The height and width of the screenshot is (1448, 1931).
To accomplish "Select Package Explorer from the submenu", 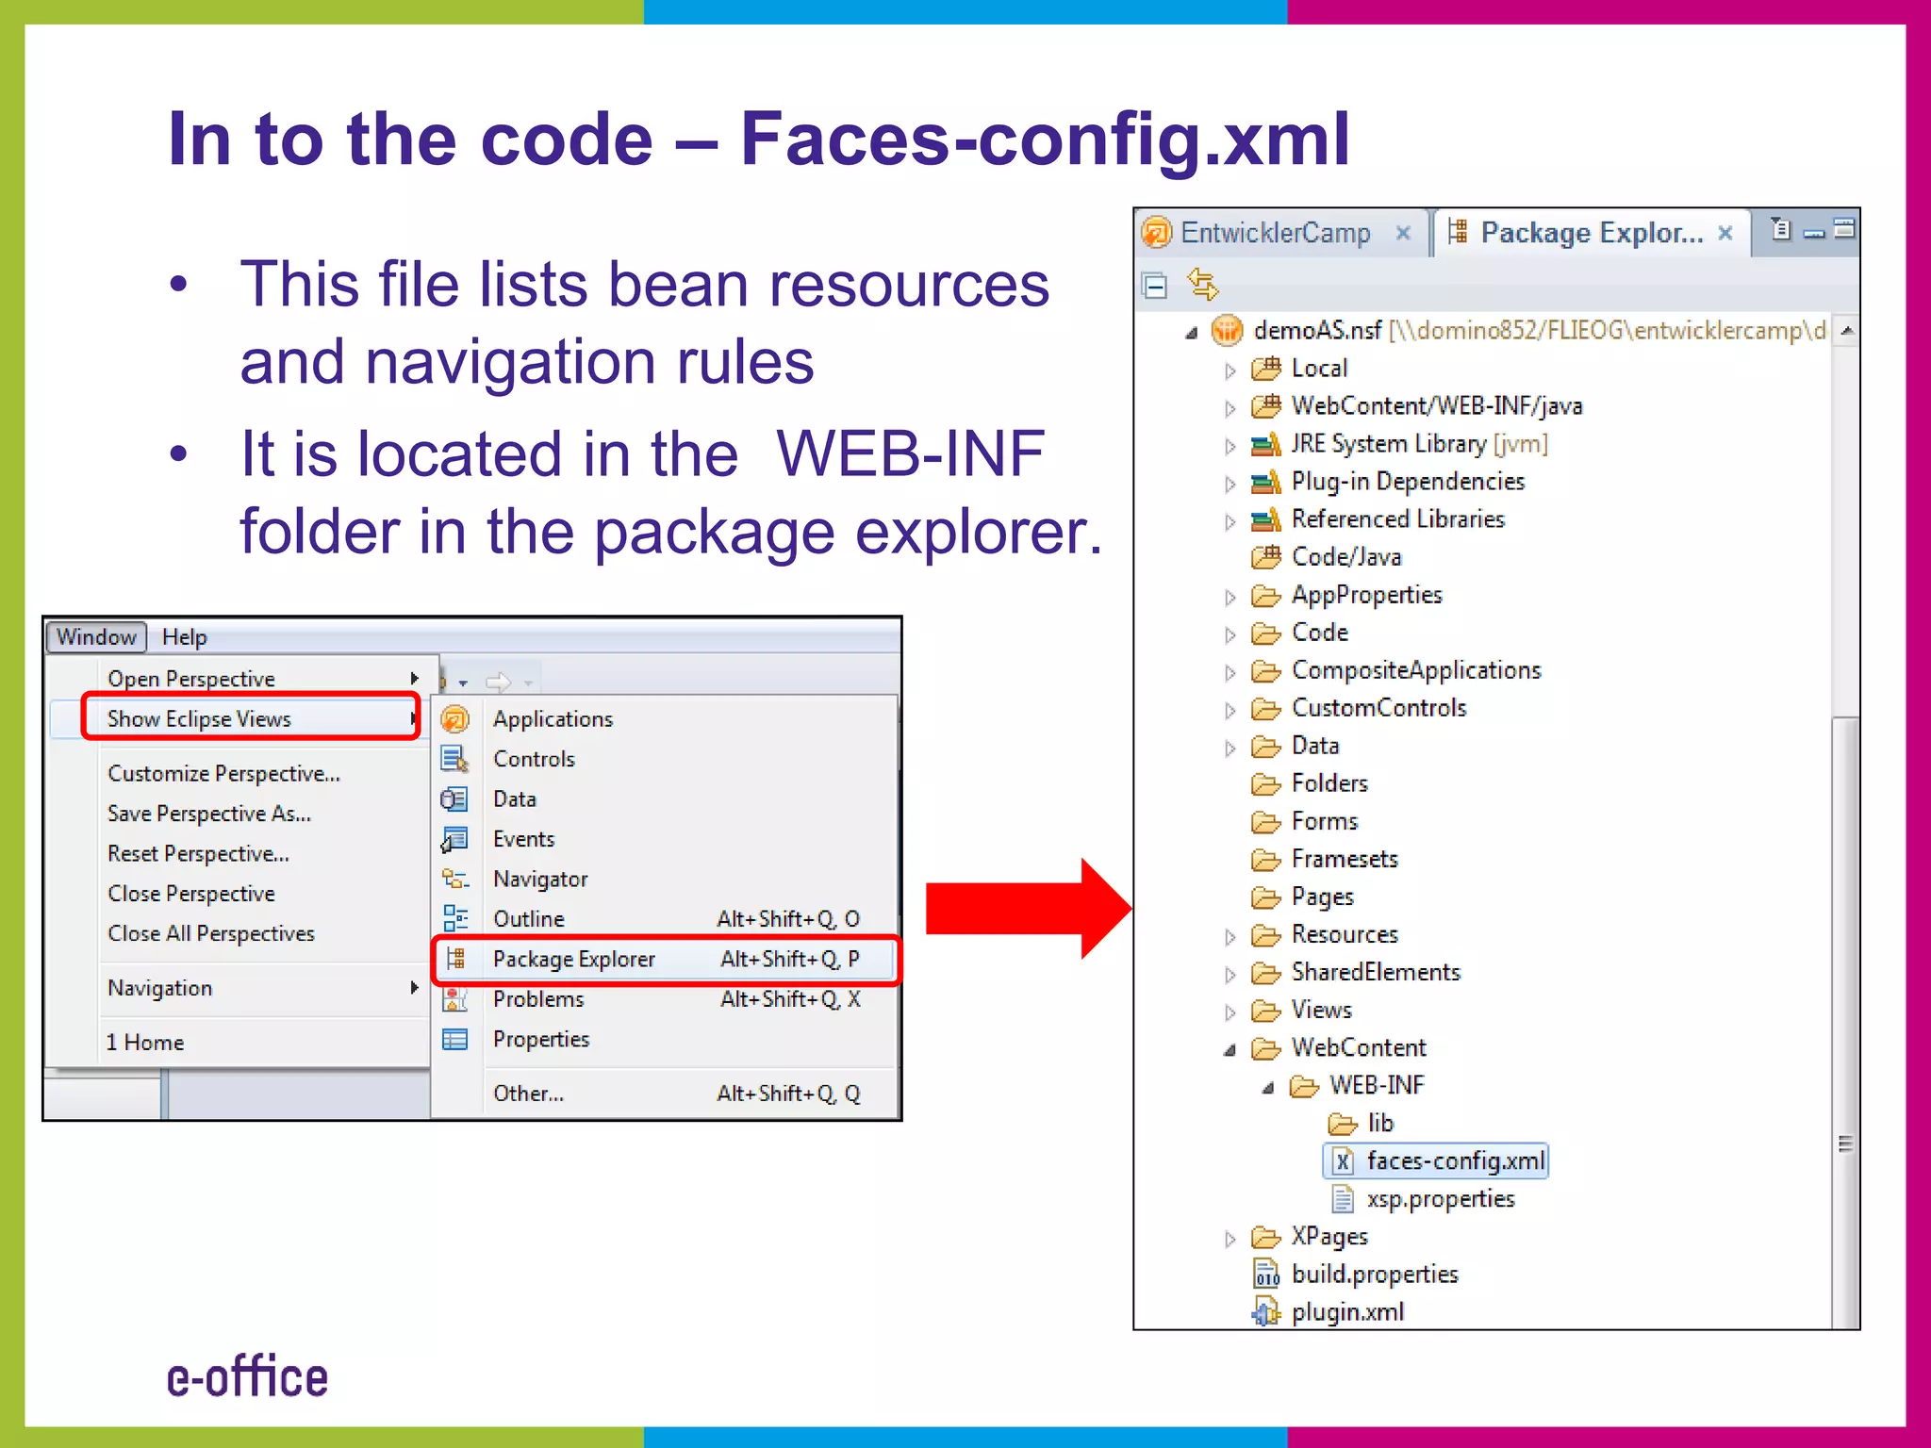I will 666,960.
